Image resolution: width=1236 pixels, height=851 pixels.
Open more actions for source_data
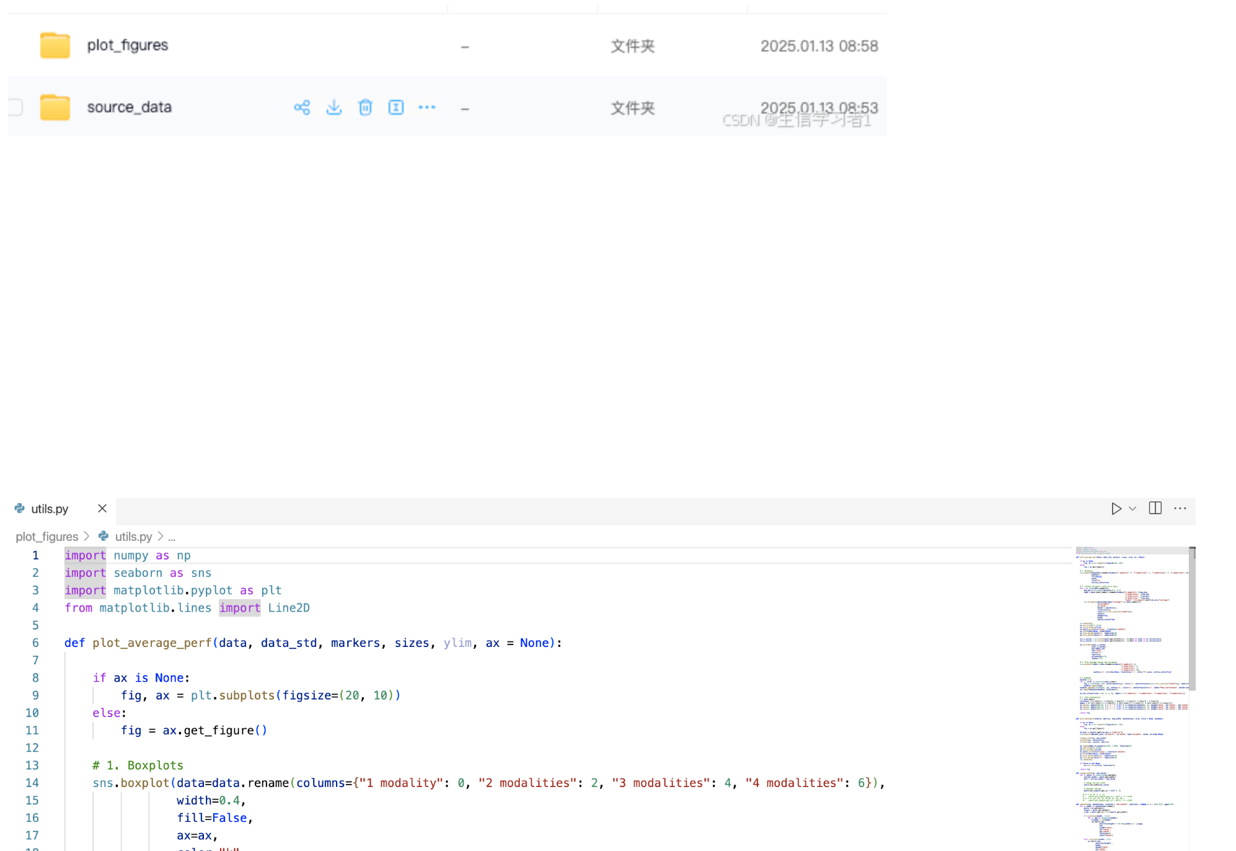[x=427, y=107]
